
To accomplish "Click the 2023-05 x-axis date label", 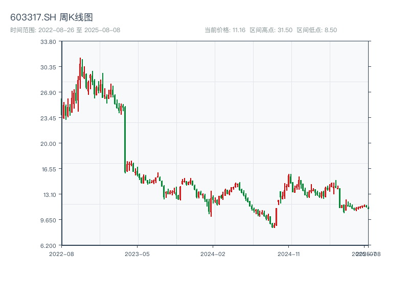I will [138, 253].
